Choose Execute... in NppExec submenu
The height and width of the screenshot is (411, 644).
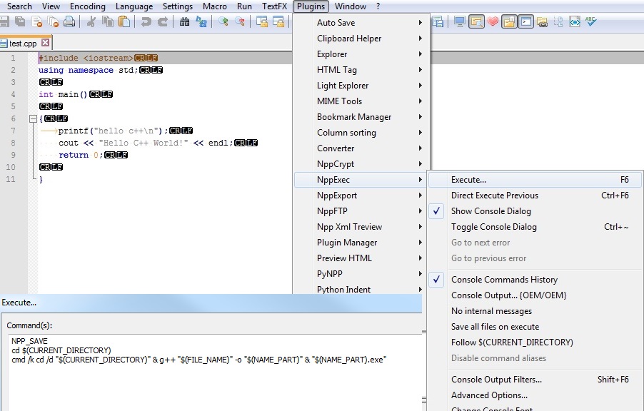(x=535, y=180)
